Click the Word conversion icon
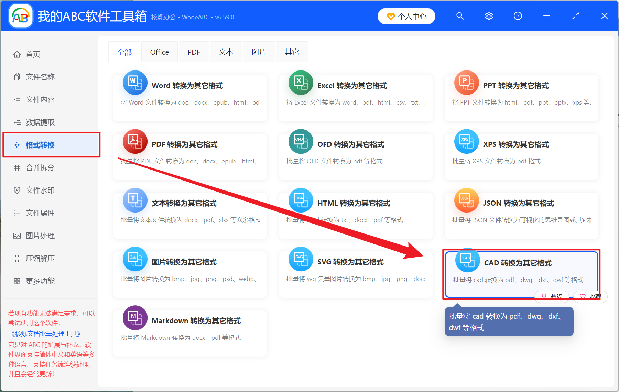The height and width of the screenshot is (392, 619). (x=135, y=83)
